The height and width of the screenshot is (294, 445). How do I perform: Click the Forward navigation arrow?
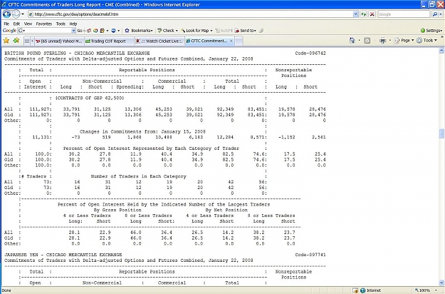pos(16,14)
